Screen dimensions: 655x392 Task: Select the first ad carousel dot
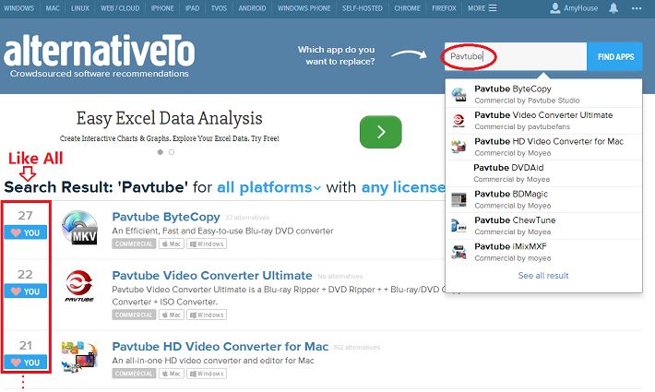pos(160,152)
